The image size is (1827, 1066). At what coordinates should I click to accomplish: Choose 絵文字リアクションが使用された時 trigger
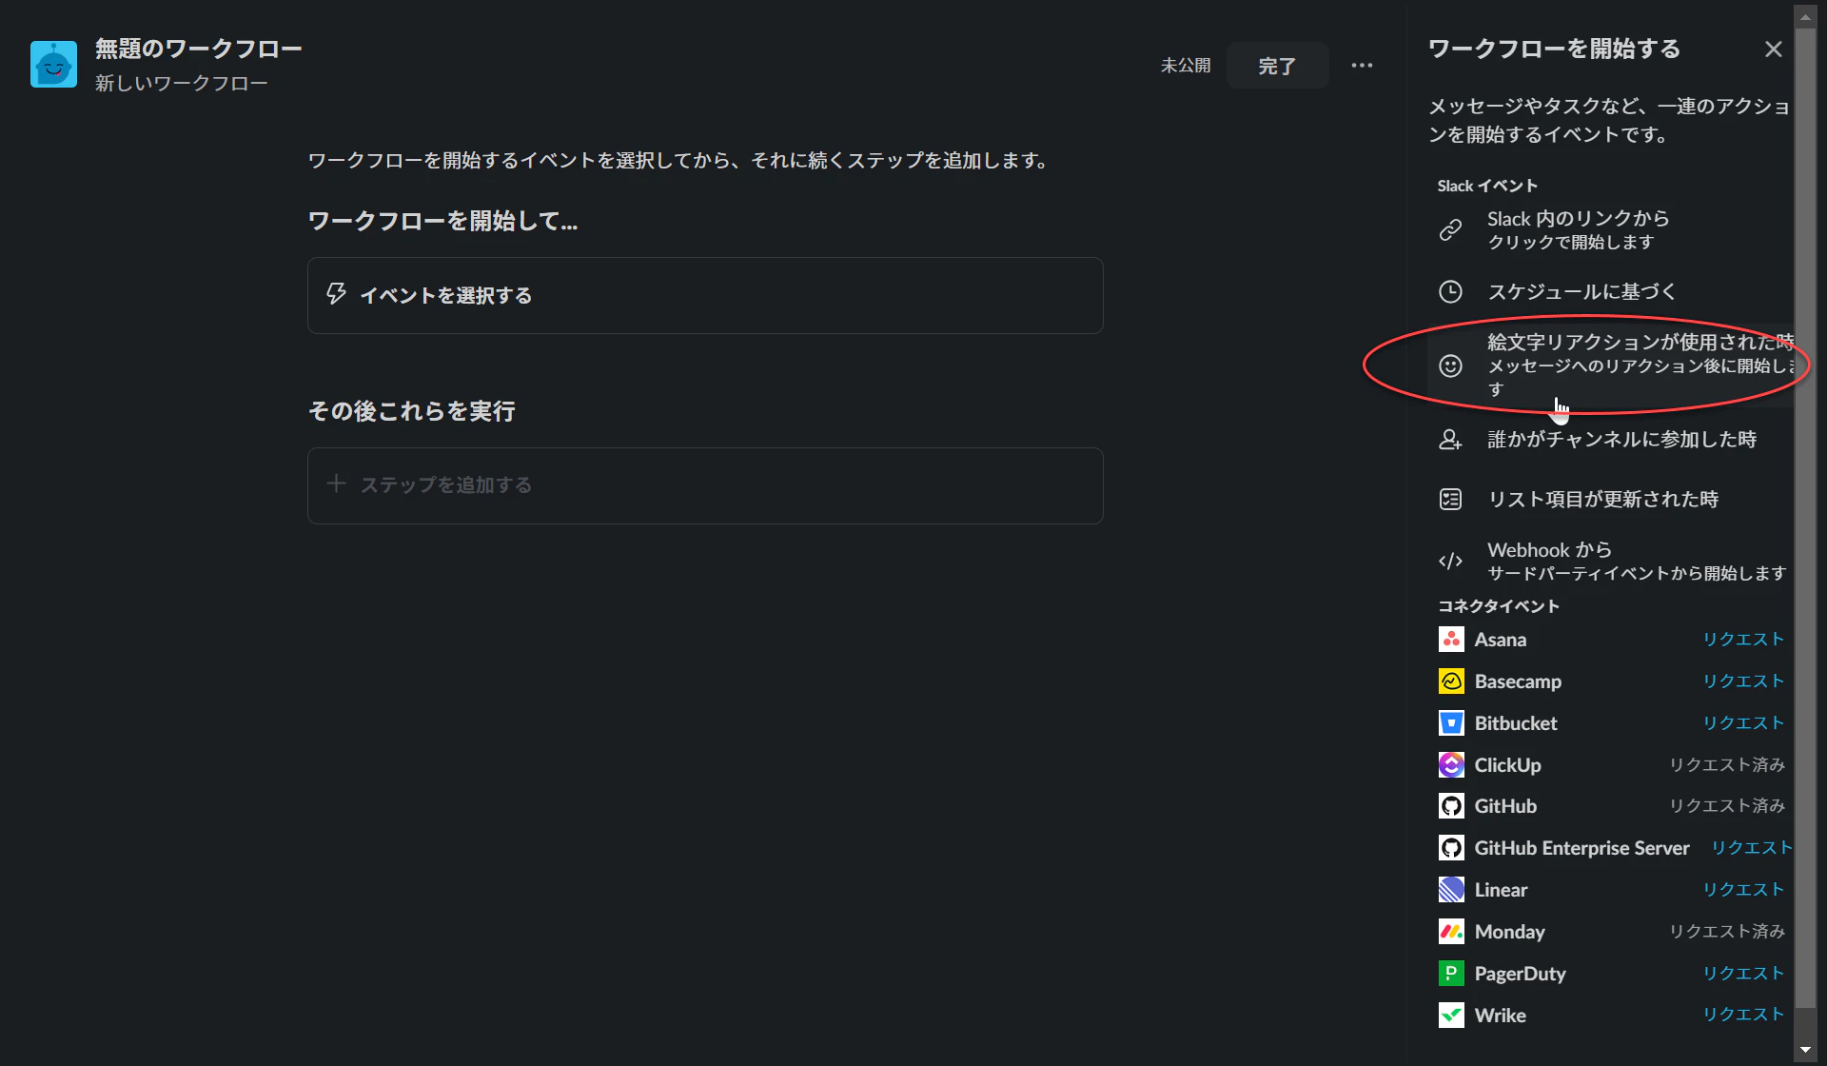tap(1610, 365)
